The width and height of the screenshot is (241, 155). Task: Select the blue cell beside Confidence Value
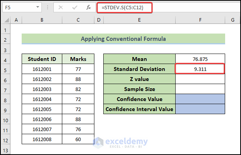point(200,99)
